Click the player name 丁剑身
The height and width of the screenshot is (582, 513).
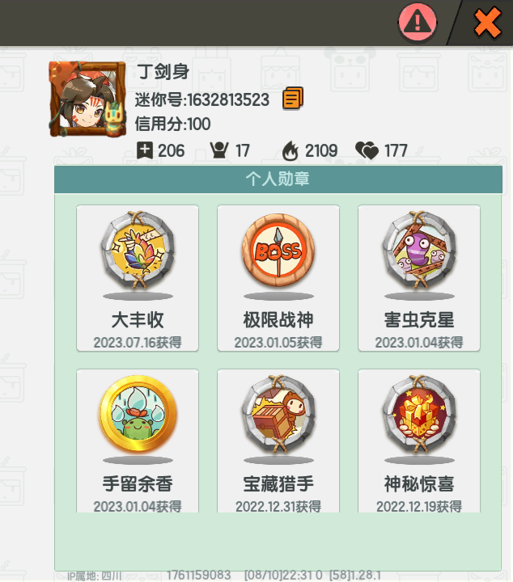click(x=163, y=72)
